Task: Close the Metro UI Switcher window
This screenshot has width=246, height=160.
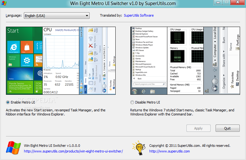Action: [x=238, y=2]
